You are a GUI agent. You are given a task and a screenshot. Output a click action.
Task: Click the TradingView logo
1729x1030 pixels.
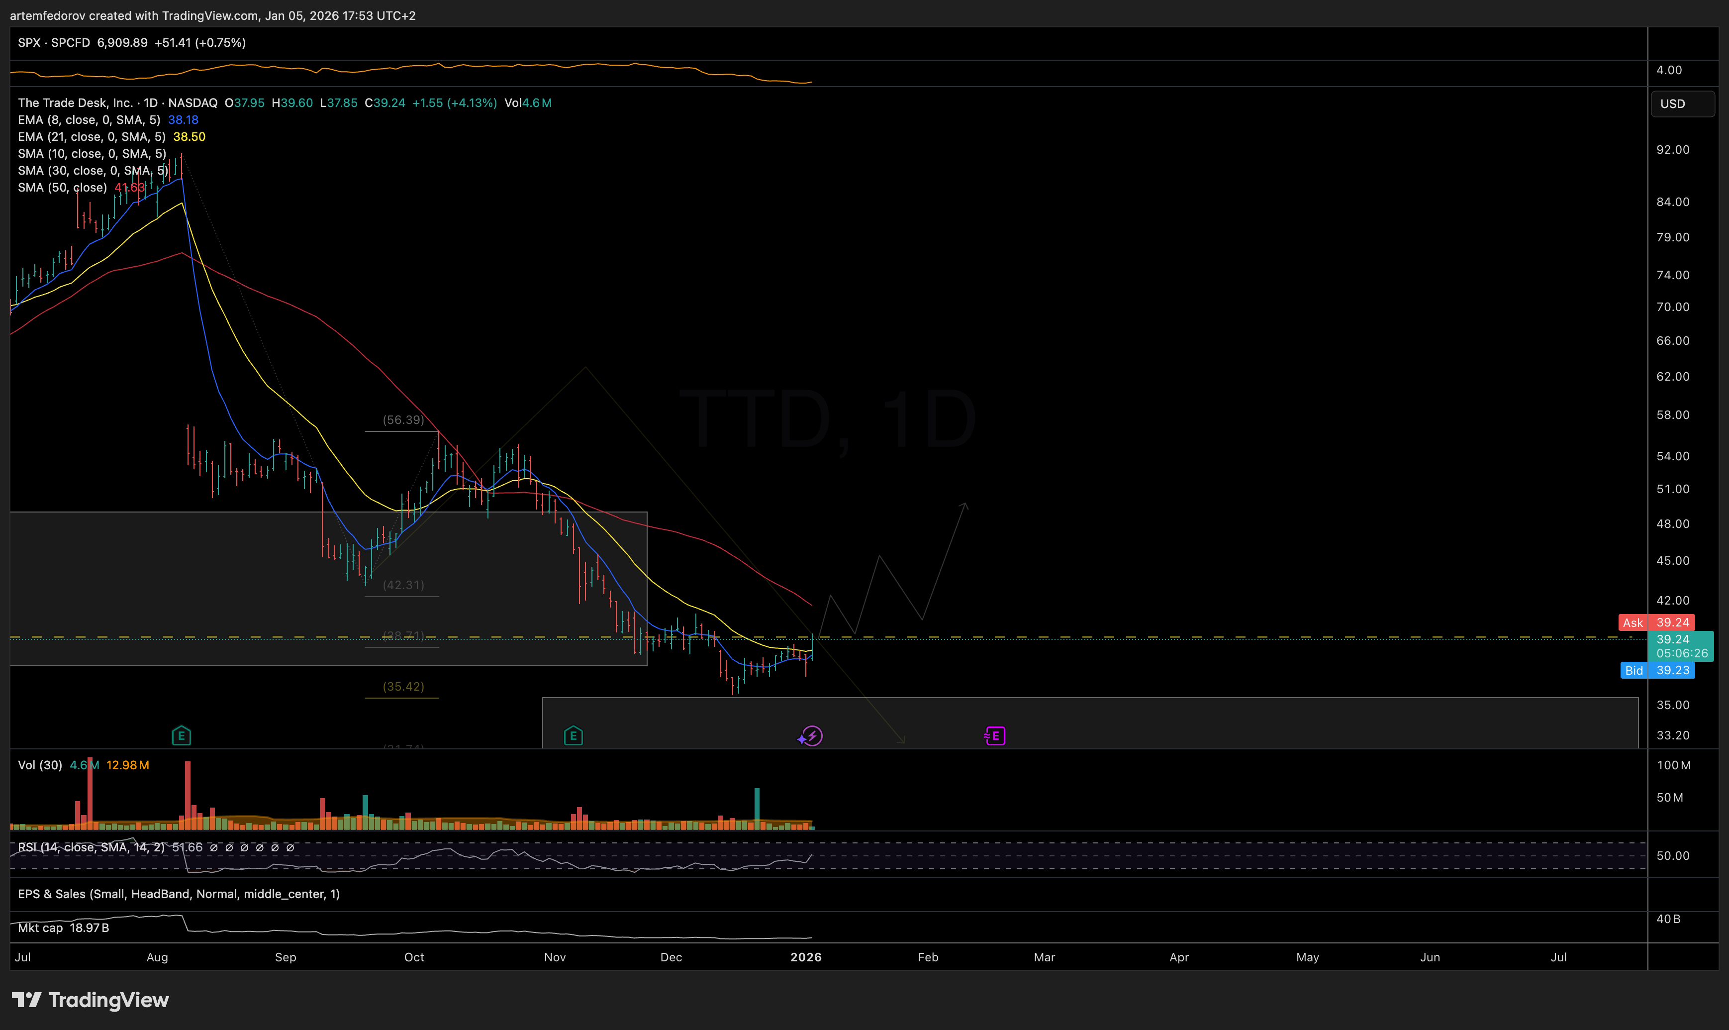pos(90,1000)
